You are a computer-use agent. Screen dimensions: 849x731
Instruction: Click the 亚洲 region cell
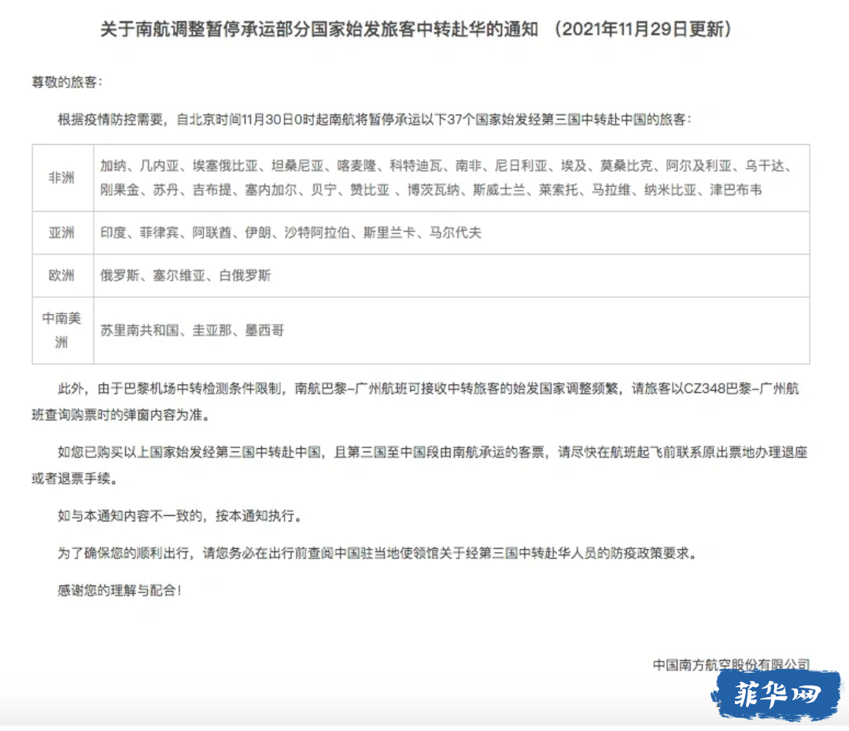63,232
